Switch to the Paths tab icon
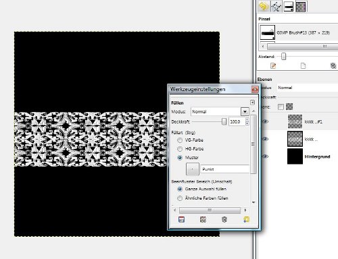The height and width of the screenshot is (259, 338). [276, 6]
